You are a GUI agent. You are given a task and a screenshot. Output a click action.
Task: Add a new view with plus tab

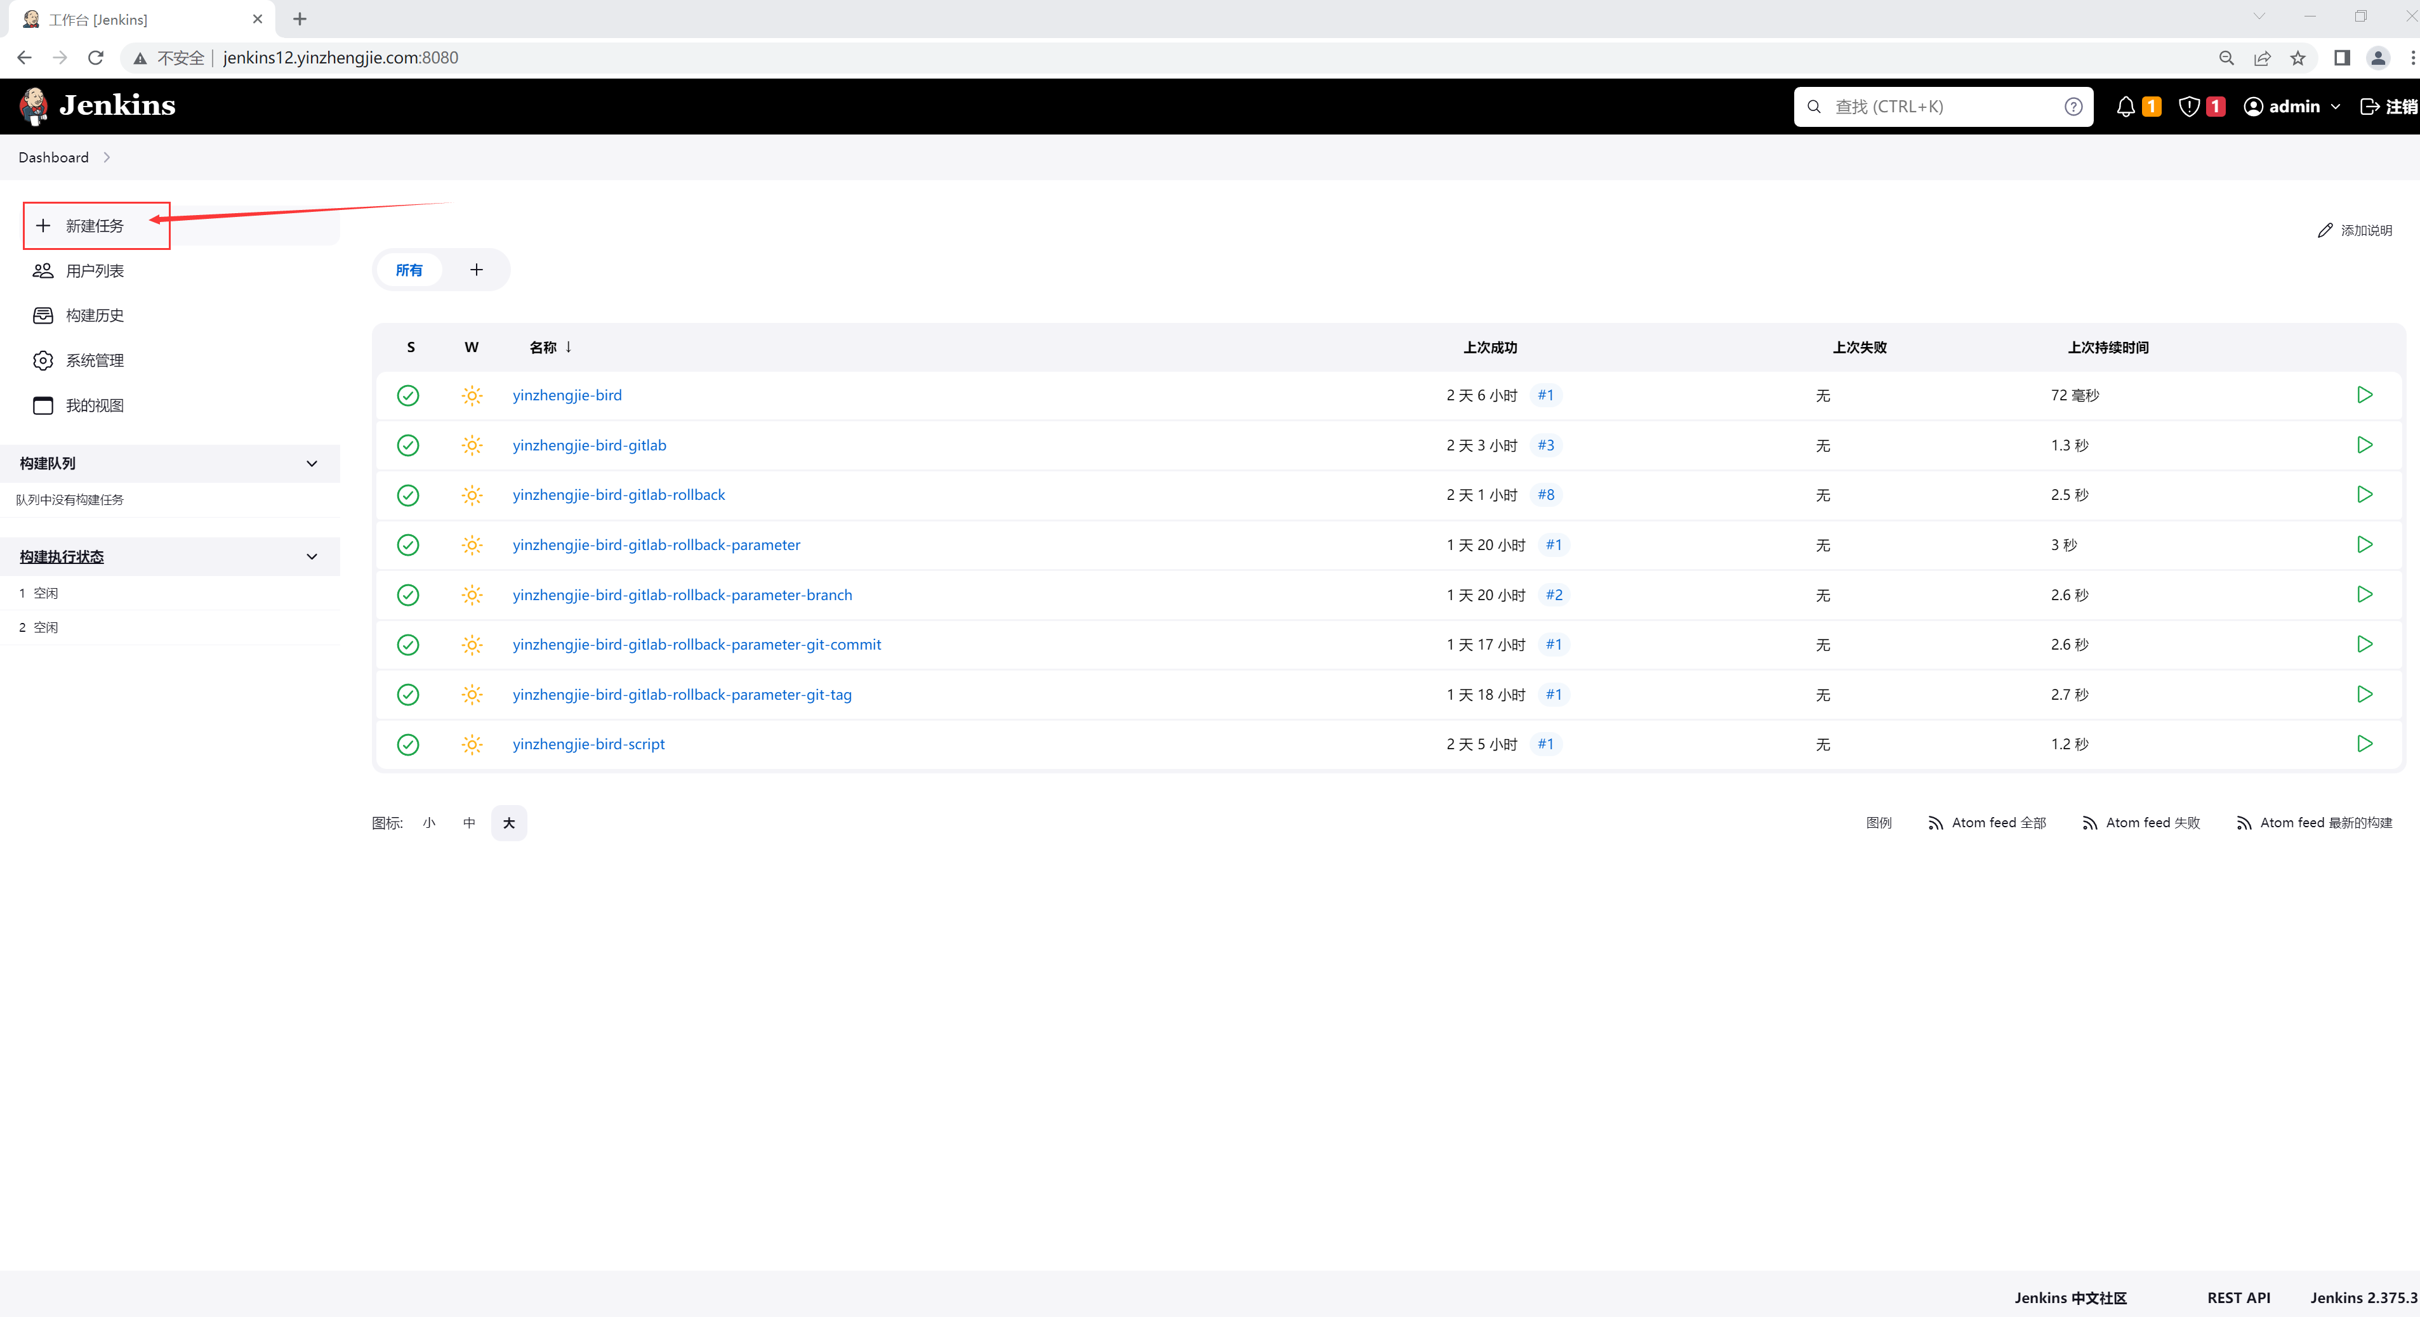tap(476, 270)
